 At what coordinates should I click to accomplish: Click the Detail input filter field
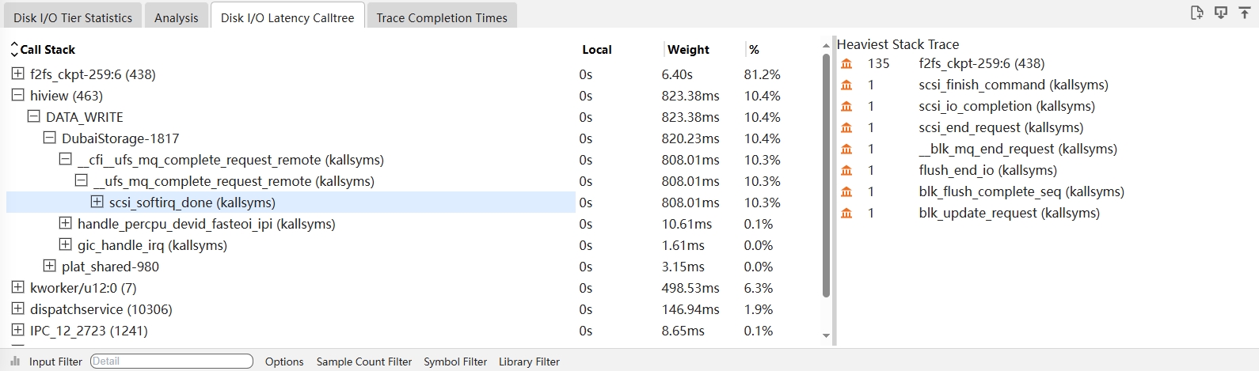(172, 362)
